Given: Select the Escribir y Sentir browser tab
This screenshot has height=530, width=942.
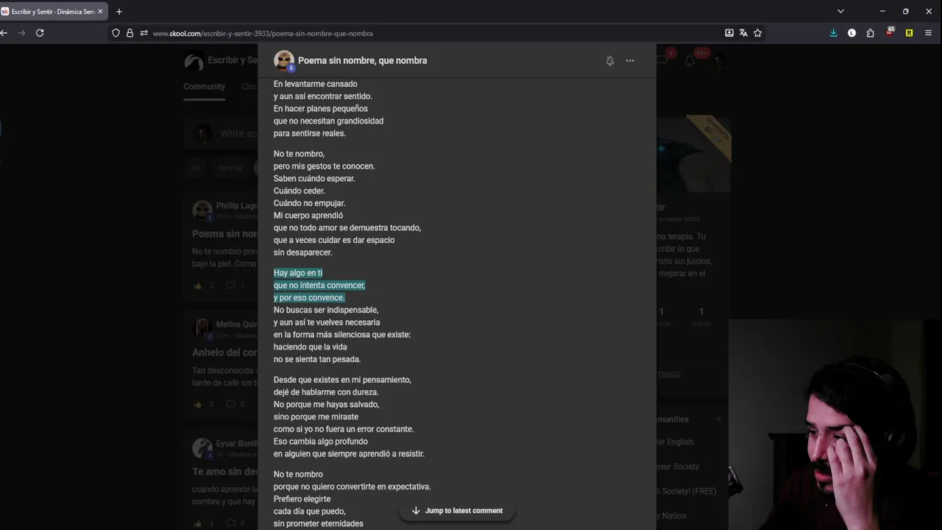Looking at the screenshot, I should (x=53, y=12).
